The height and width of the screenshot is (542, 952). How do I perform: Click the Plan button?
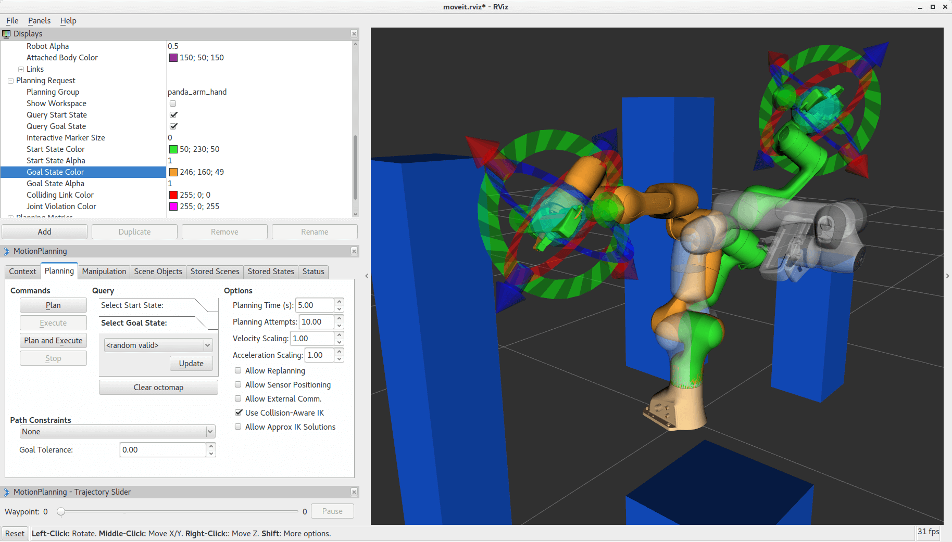[53, 305]
